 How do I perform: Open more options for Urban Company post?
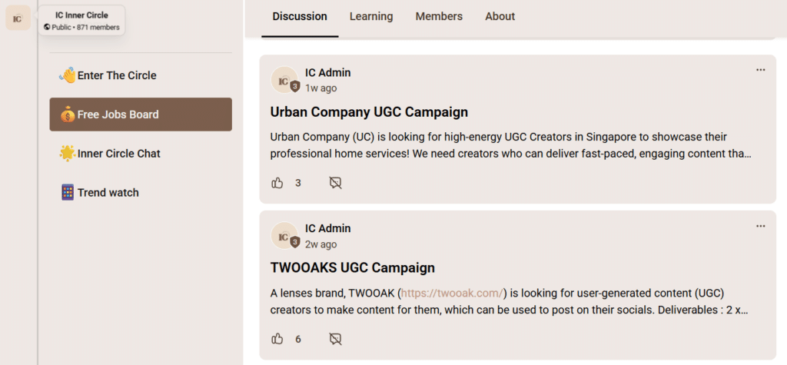[x=760, y=70]
